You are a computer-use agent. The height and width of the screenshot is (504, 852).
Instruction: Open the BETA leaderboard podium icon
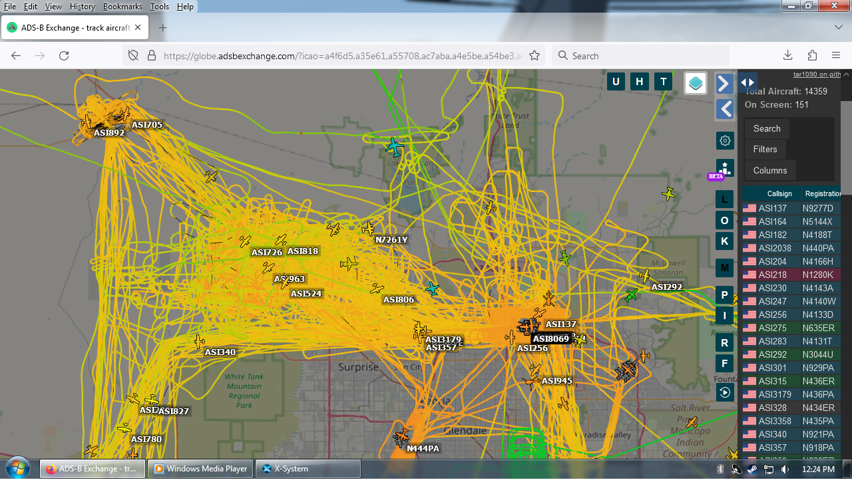pyautogui.click(x=725, y=168)
